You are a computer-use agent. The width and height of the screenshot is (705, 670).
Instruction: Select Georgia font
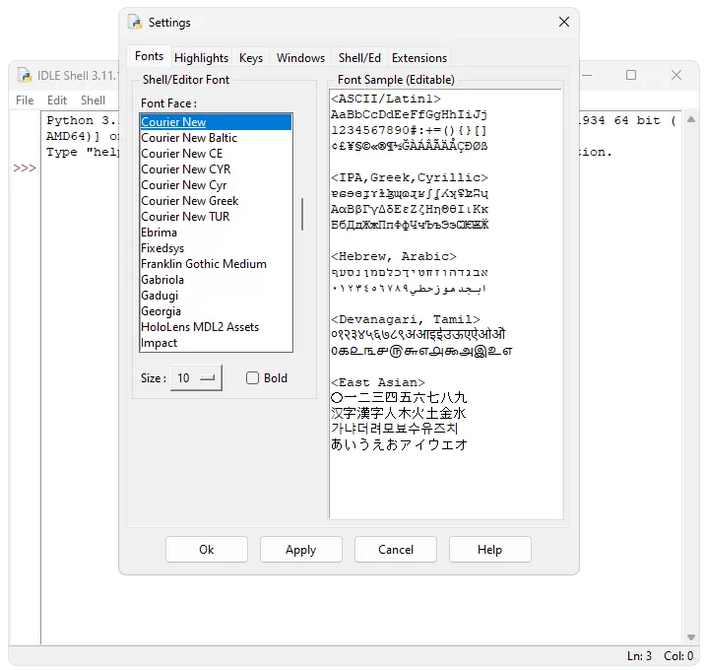coord(216,311)
